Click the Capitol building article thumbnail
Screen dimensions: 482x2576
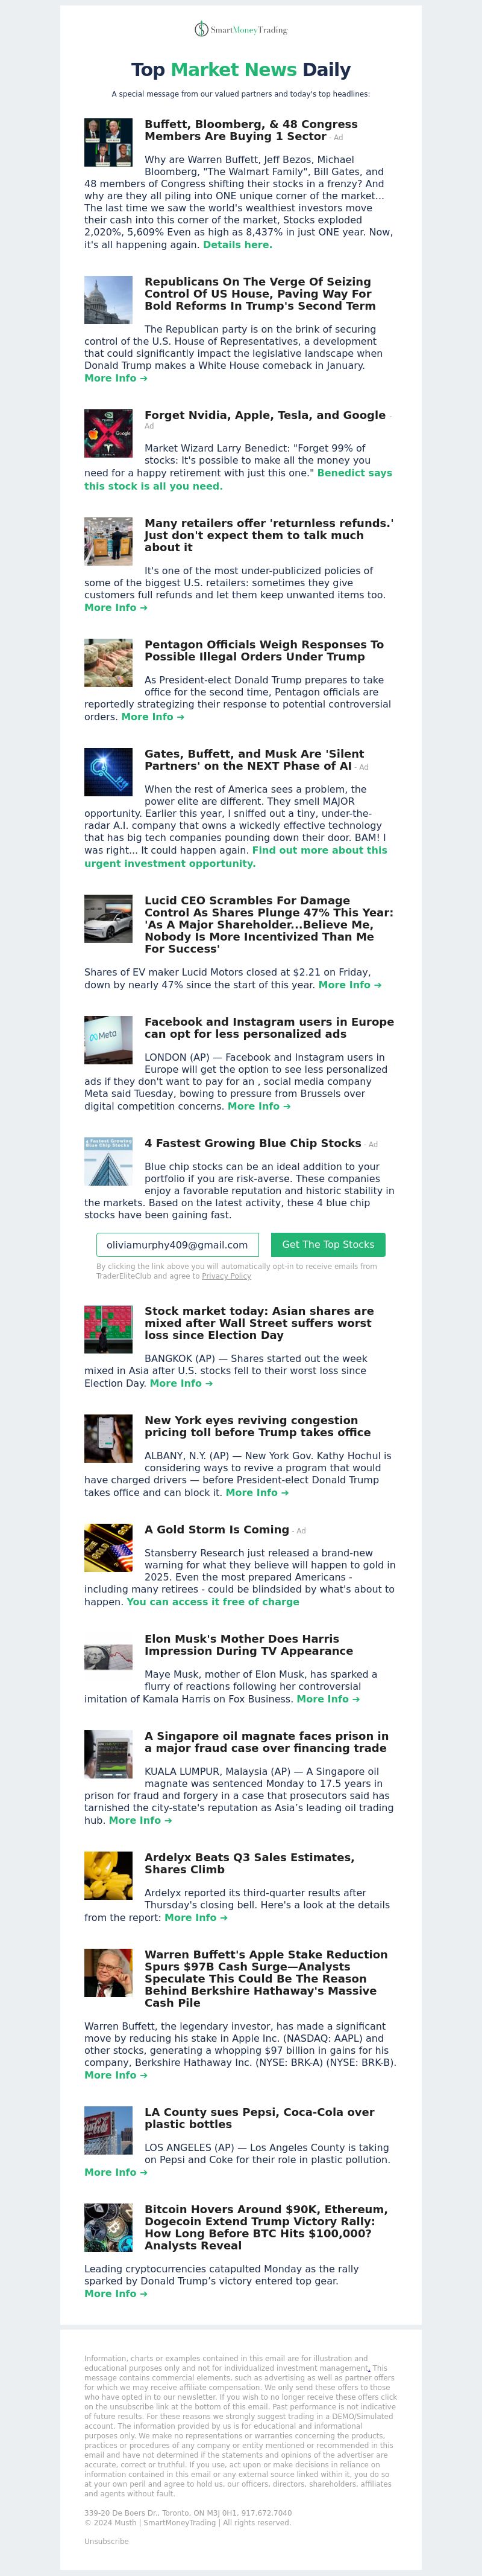pos(108,300)
